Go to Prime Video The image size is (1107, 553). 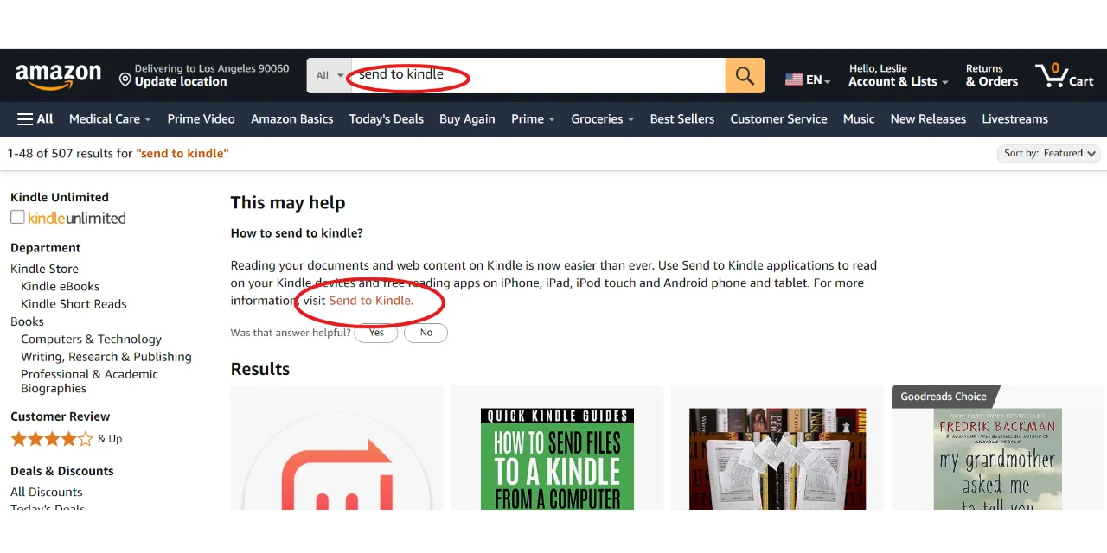tap(201, 119)
